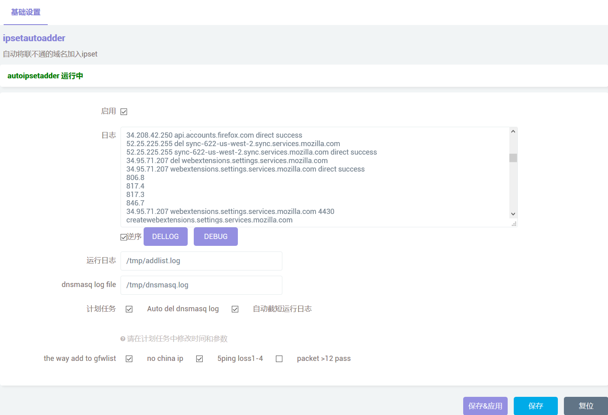Click the 保存&应用 button
The width and height of the screenshot is (608, 415).
[x=485, y=406]
